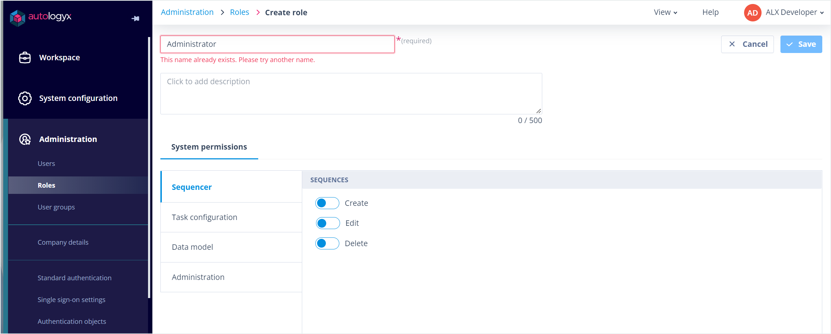Viewport: 831px width, 334px height.
Task: Click the Create role breadcrumb text
Action: click(286, 13)
